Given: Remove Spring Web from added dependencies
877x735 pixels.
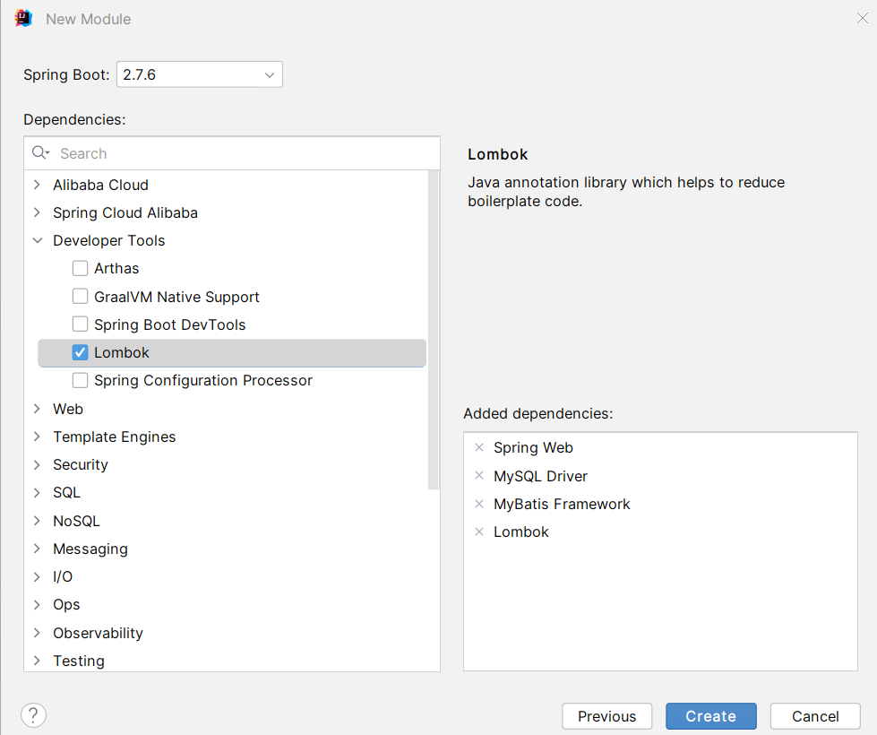Looking at the screenshot, I should pos(479,448).
